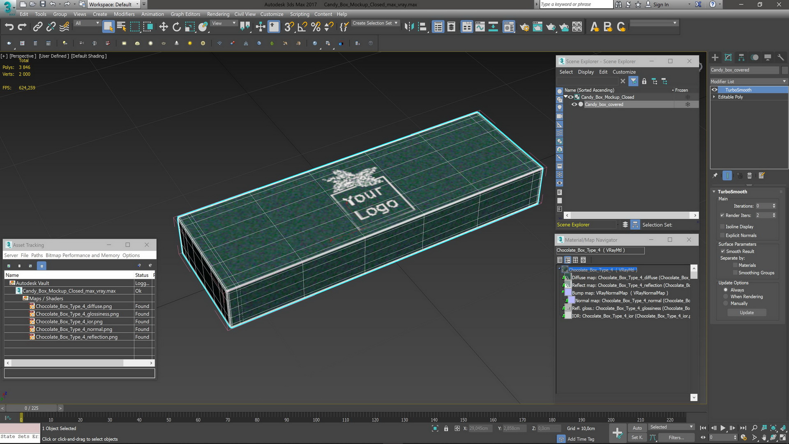Viewport: 789px width, 444px height.
Task: Open Select by Name dialog
Action: coord(122,27)
